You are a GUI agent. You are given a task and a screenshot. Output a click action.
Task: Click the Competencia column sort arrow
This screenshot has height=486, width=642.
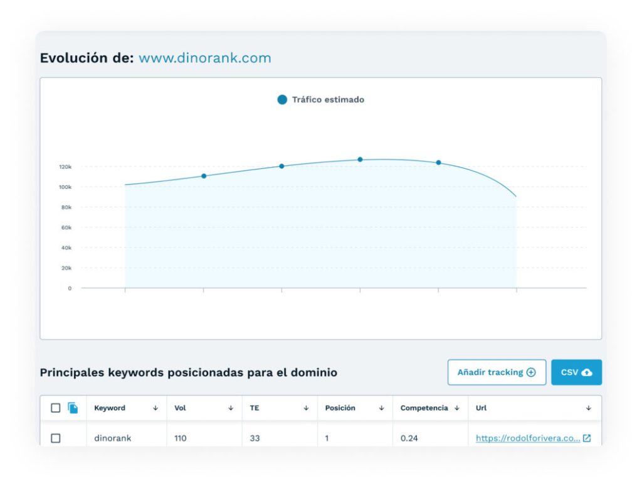coord(456,408)
